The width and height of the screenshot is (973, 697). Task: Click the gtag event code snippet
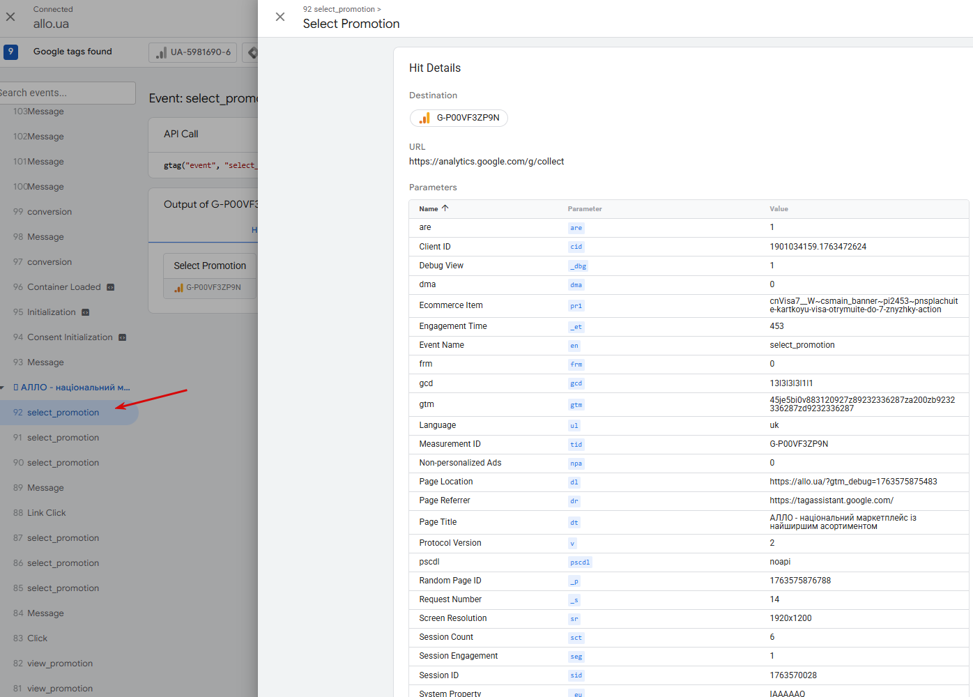pos(210,165)
